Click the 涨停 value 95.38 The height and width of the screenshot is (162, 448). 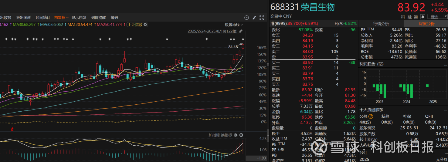(308, 117)
